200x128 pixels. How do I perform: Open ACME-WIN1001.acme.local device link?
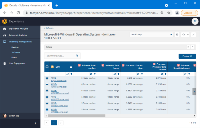coord(60,92)
